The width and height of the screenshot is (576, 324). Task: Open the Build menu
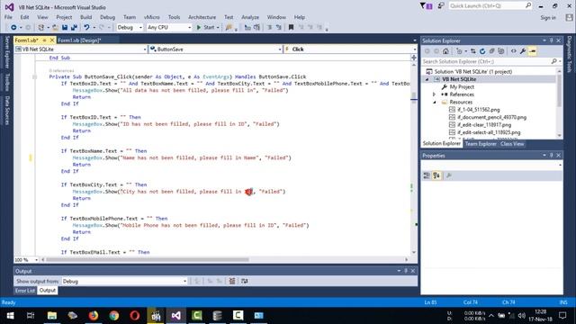point(85,17)
